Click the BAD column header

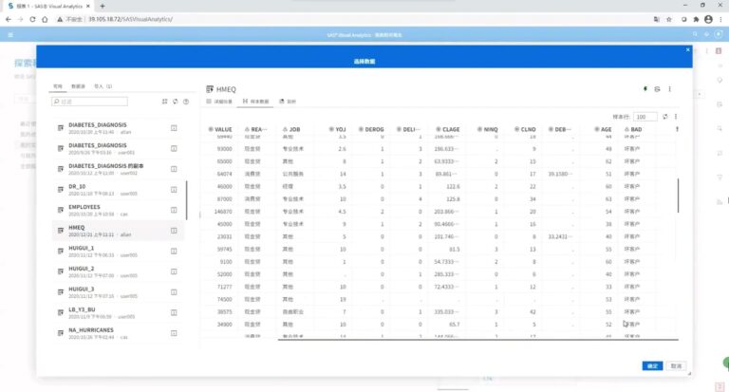pyautogui.click(x=633, y=129)
